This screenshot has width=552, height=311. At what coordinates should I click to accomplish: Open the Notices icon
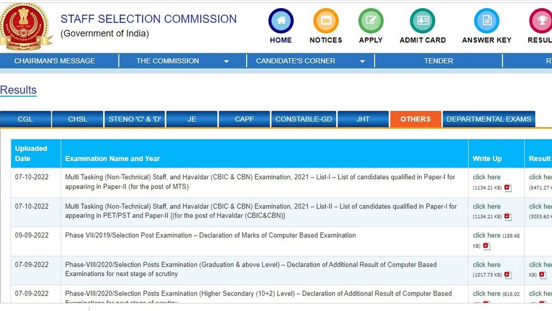point(326,21)
